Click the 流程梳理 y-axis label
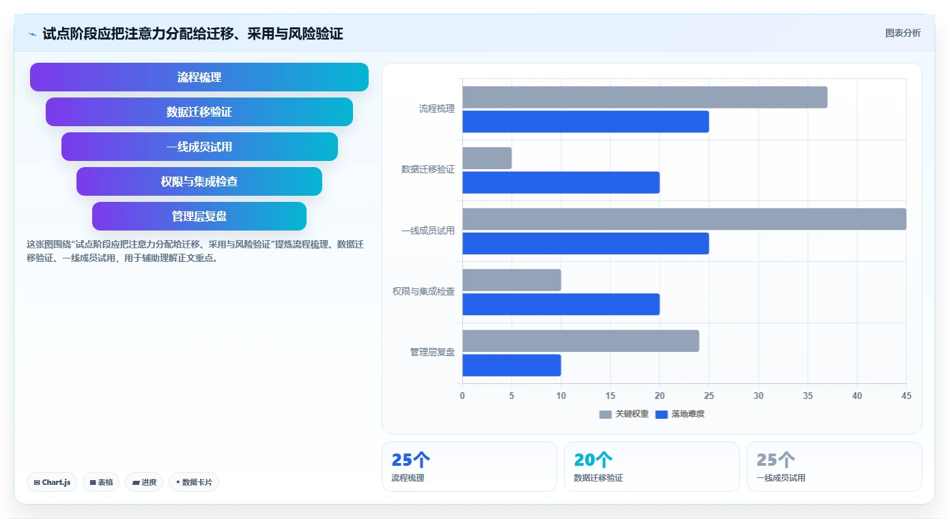Screen dimensions: 949x519 pos(437,109)
